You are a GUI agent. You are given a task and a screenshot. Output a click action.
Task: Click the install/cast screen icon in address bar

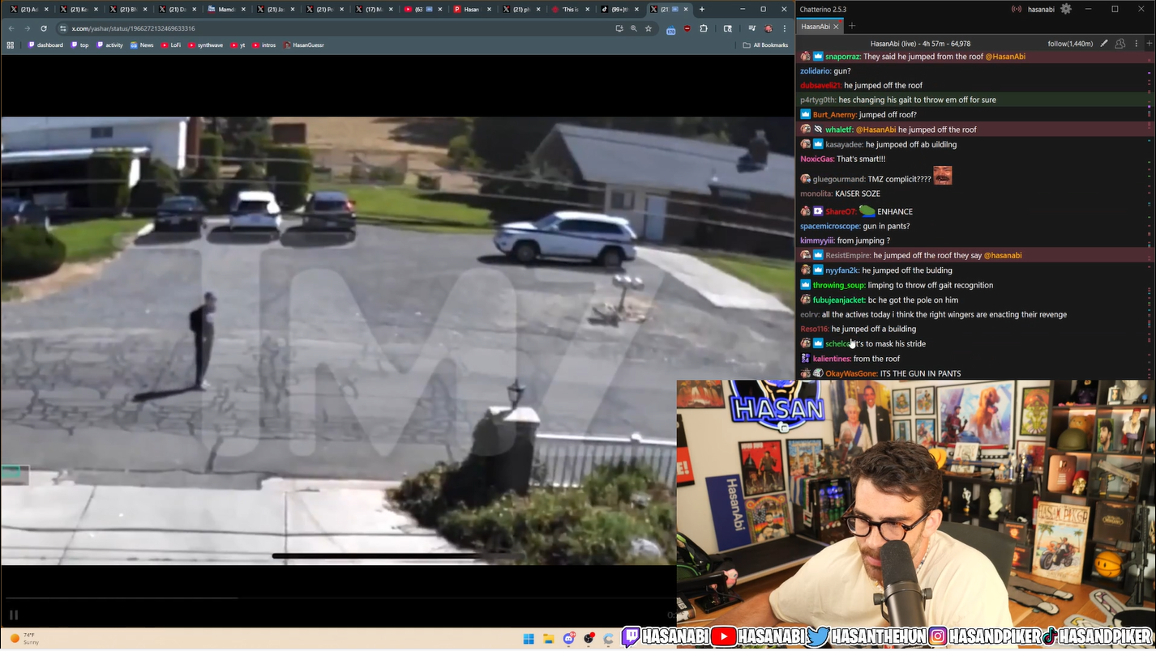(619, 28)
